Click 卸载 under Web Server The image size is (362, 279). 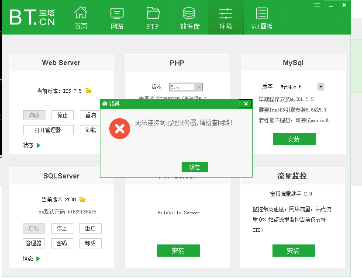click(x=90, y=130)
